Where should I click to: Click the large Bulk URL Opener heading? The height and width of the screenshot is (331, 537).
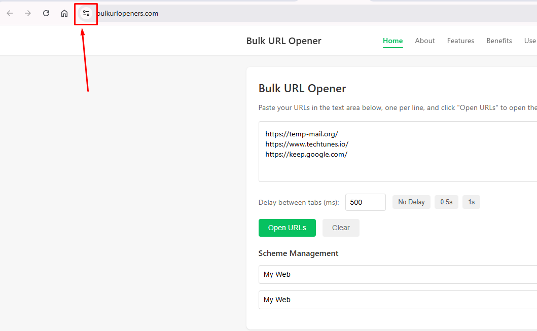pyautogui.click(x=302, y=89)
